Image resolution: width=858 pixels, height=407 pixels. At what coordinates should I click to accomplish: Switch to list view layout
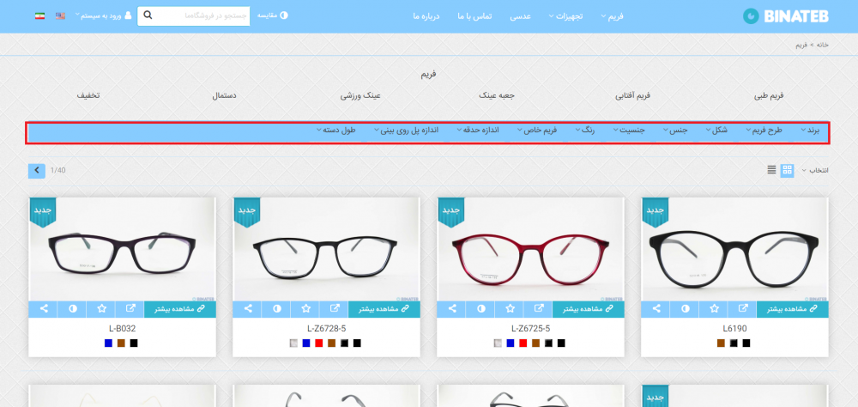point(771,170)
